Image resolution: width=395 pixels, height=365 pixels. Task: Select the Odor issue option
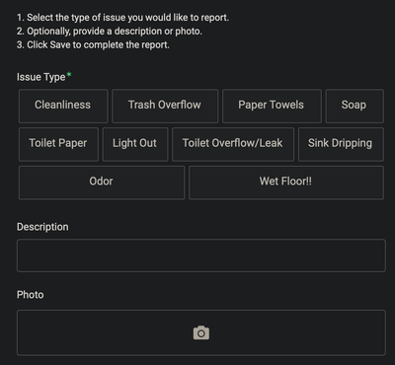[102, 182]
